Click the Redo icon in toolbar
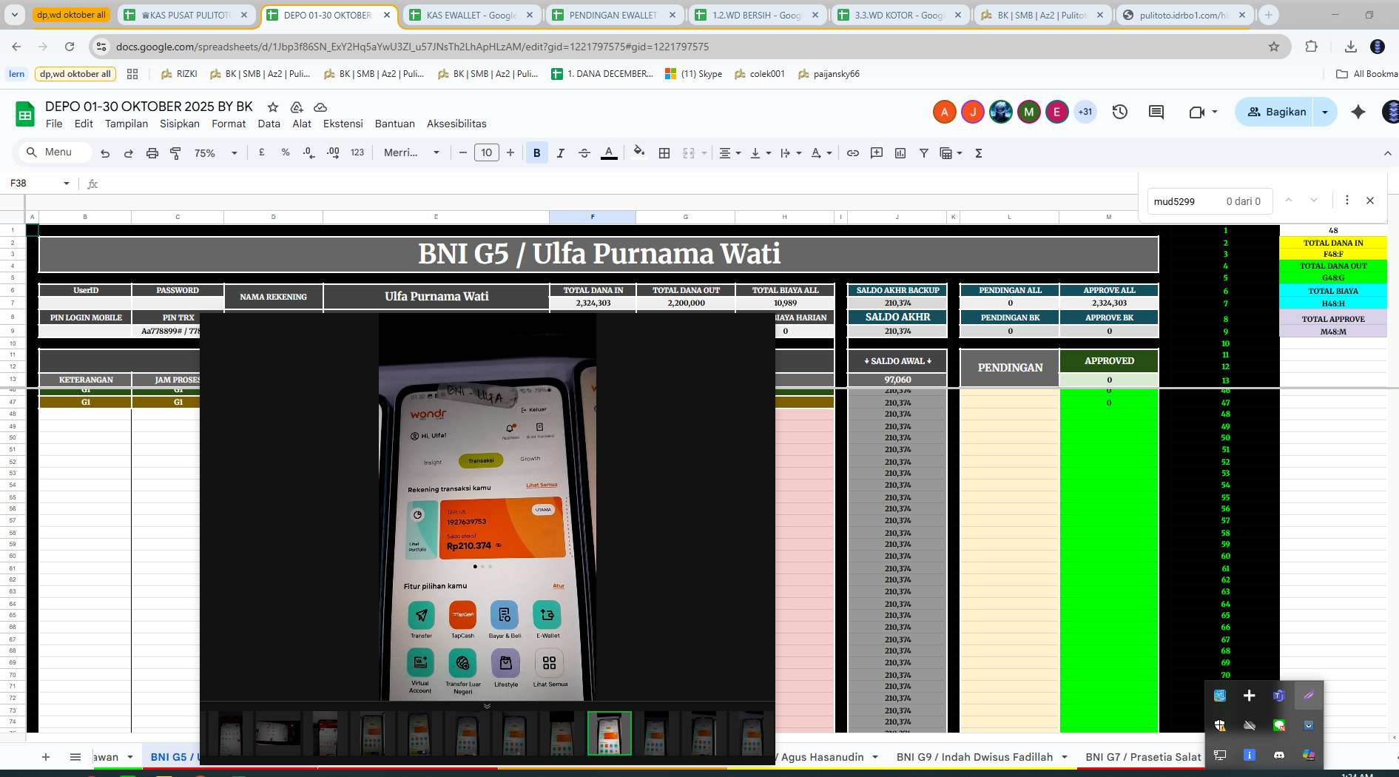 (129, 153)
